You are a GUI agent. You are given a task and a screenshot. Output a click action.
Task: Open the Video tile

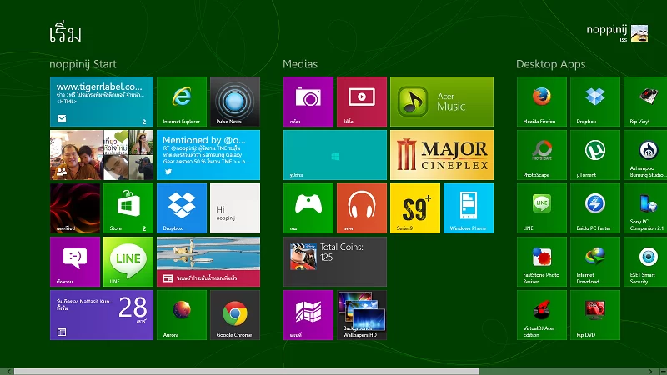(x=362, y=102)
